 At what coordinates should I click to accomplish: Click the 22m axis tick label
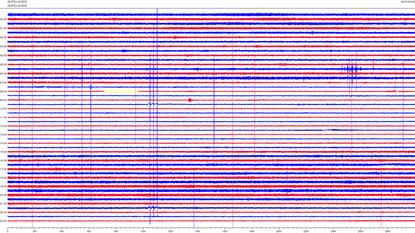[306, 231]
